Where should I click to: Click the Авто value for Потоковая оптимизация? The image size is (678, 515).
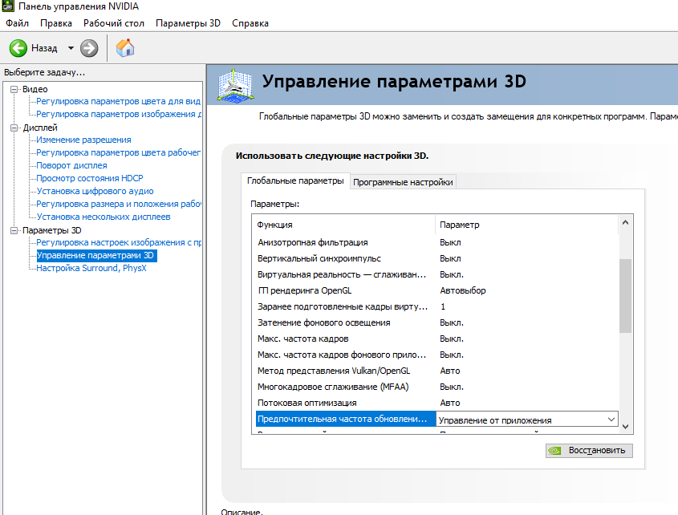click(x=449, y=403)
